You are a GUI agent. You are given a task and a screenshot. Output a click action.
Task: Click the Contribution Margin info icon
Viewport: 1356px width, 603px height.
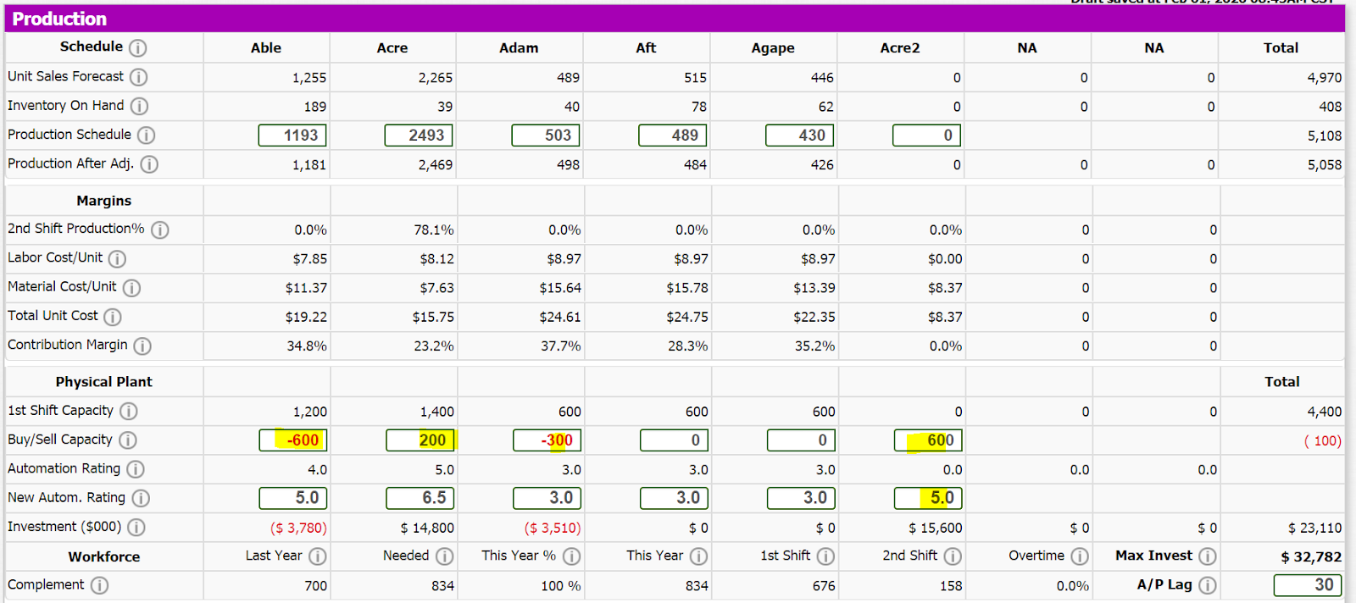142,346
